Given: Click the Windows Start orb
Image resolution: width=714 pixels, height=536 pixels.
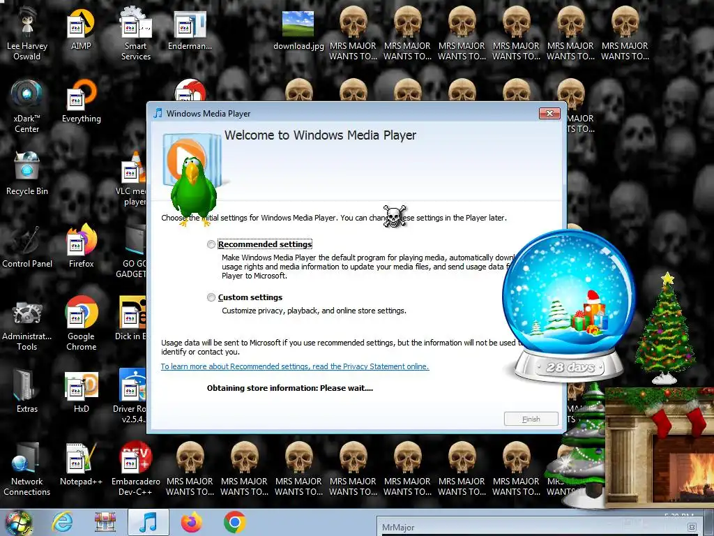Looking at the screenshot, I should click(18, 522).
